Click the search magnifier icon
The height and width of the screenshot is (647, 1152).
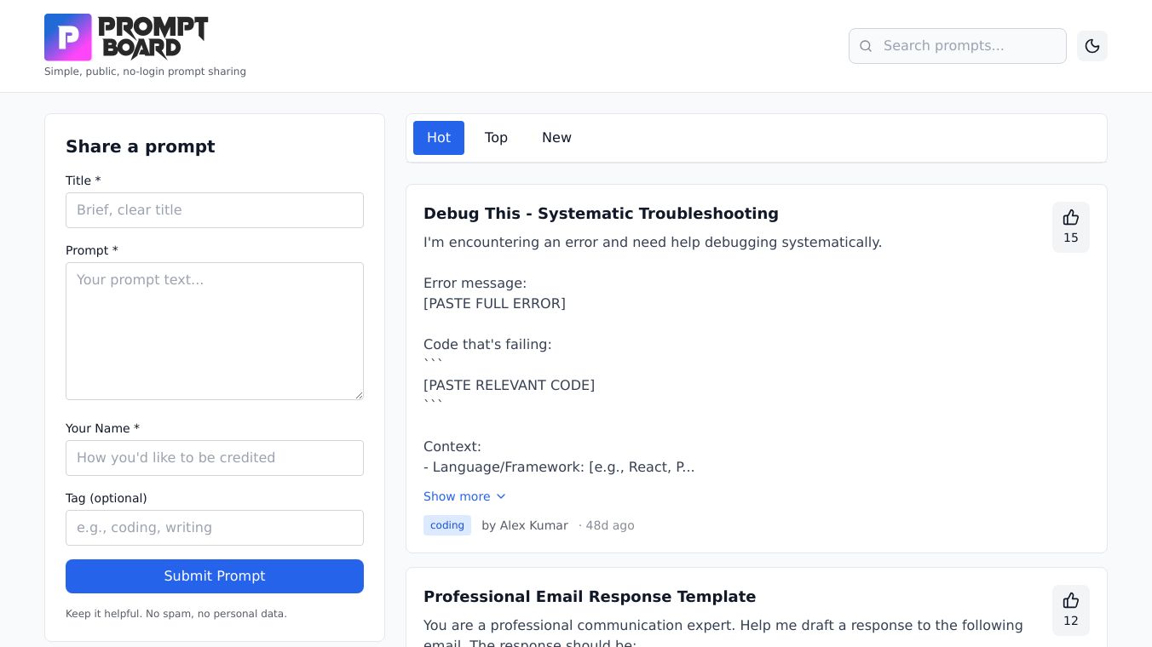click(866, 46)
